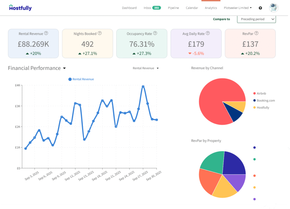Open the Preceding period compare dropdown
The width and height of the screenshot is (290, 209).
click(x=256, y=19)
